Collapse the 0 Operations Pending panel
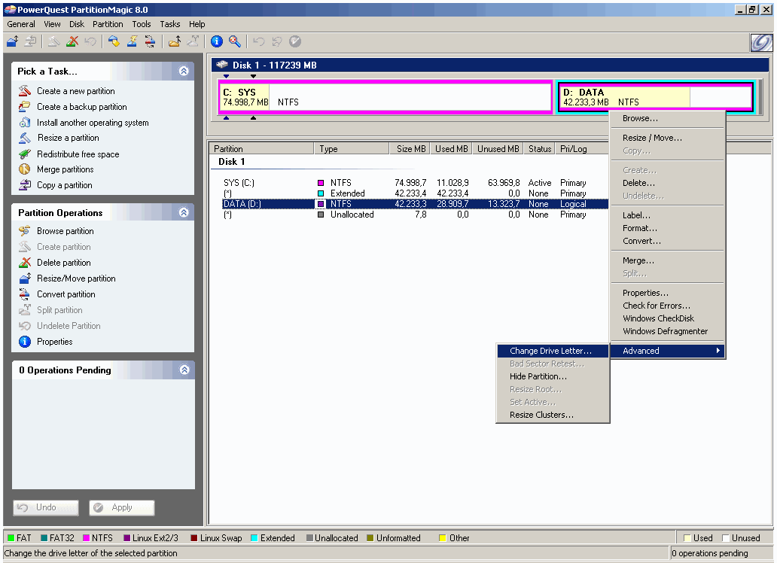The width and height of the screenshot is (777, 563). click(184, 370)
